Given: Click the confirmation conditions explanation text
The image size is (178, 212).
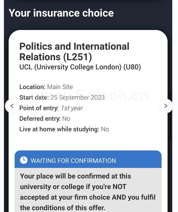Looking at the screenshot, I should tap(88, 192).
